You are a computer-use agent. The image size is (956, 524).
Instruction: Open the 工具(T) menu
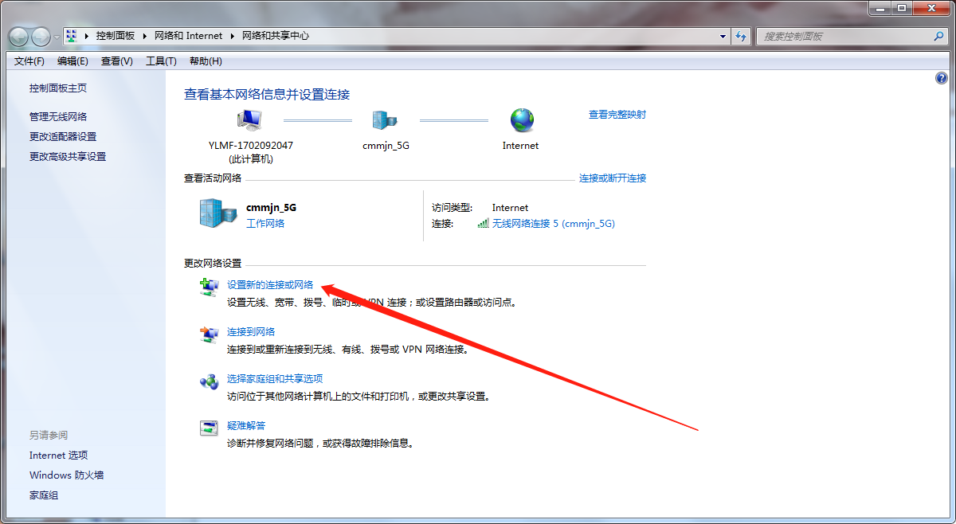click(161, 61)
